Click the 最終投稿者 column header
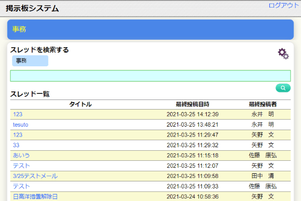301x201 pixels. coord(263,105)
